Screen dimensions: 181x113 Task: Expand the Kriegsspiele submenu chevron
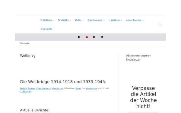(x=54, y=29)
